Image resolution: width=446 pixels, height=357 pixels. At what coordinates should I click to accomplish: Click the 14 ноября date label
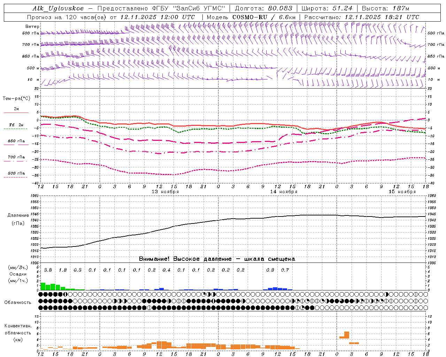[284, 192]
